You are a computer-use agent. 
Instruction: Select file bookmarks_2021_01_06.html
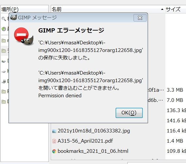93,151
